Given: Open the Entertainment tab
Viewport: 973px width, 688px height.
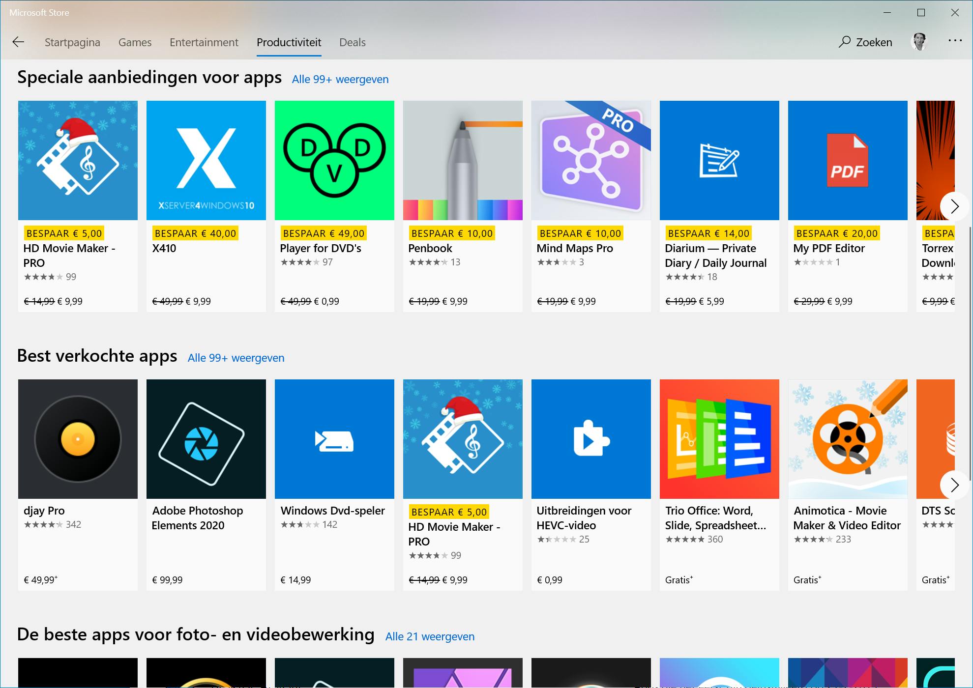Looking at the screenshot, I should point(204,42).
